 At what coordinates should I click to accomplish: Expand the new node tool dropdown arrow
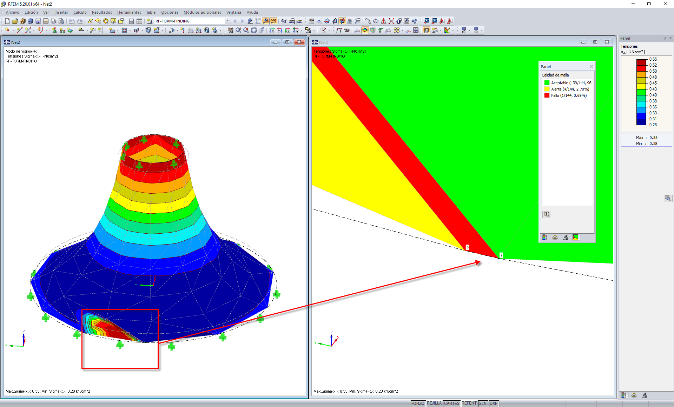tap(13, 30)
